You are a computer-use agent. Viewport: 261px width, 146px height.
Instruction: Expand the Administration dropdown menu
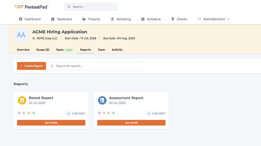[214, 19]
